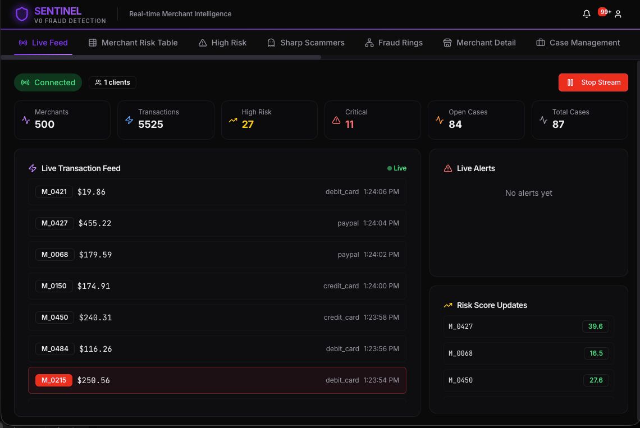The height and width of the screenshot is (428, 640).
Task: Click the trending-up icon on the High Risk card
Action: pyautogui.click(x=233, y=119)
